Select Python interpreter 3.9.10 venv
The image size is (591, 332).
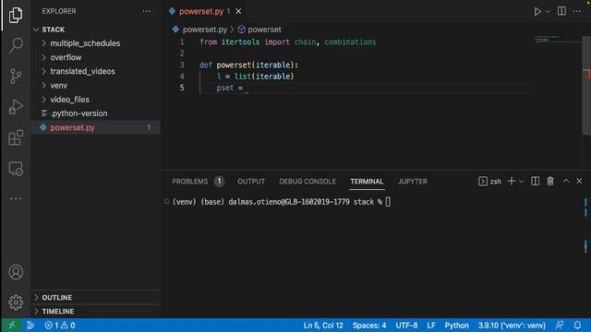512,326
